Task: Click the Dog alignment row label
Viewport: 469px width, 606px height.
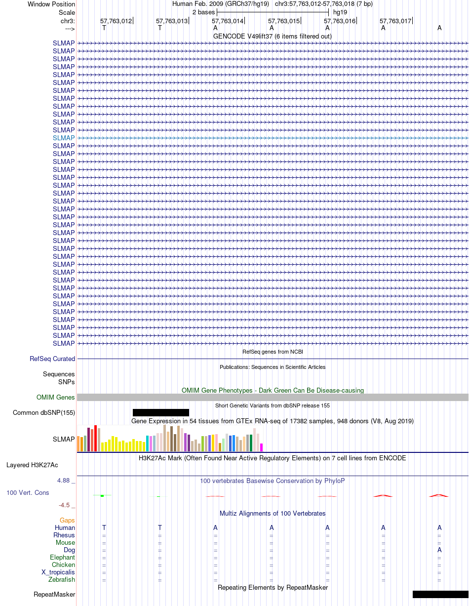Action: click(x=69, y=550)
